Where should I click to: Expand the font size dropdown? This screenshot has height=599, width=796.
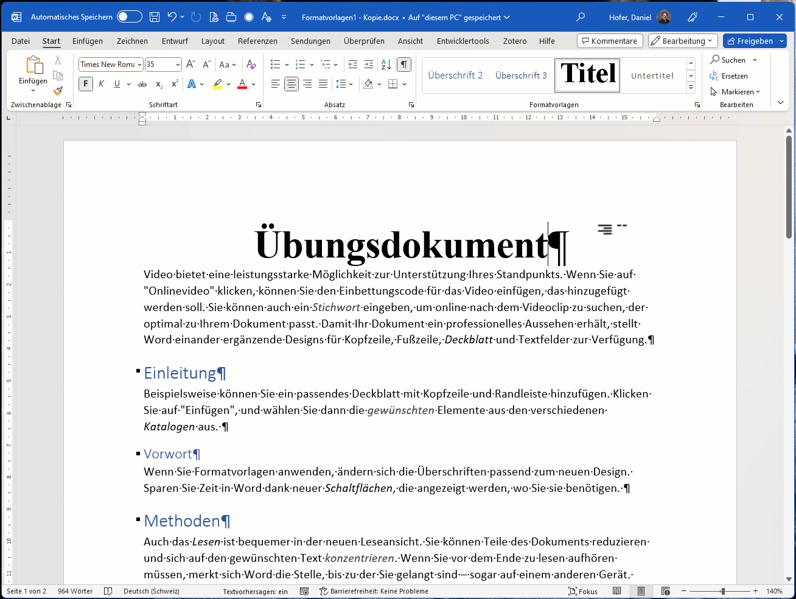pos(178,65)
